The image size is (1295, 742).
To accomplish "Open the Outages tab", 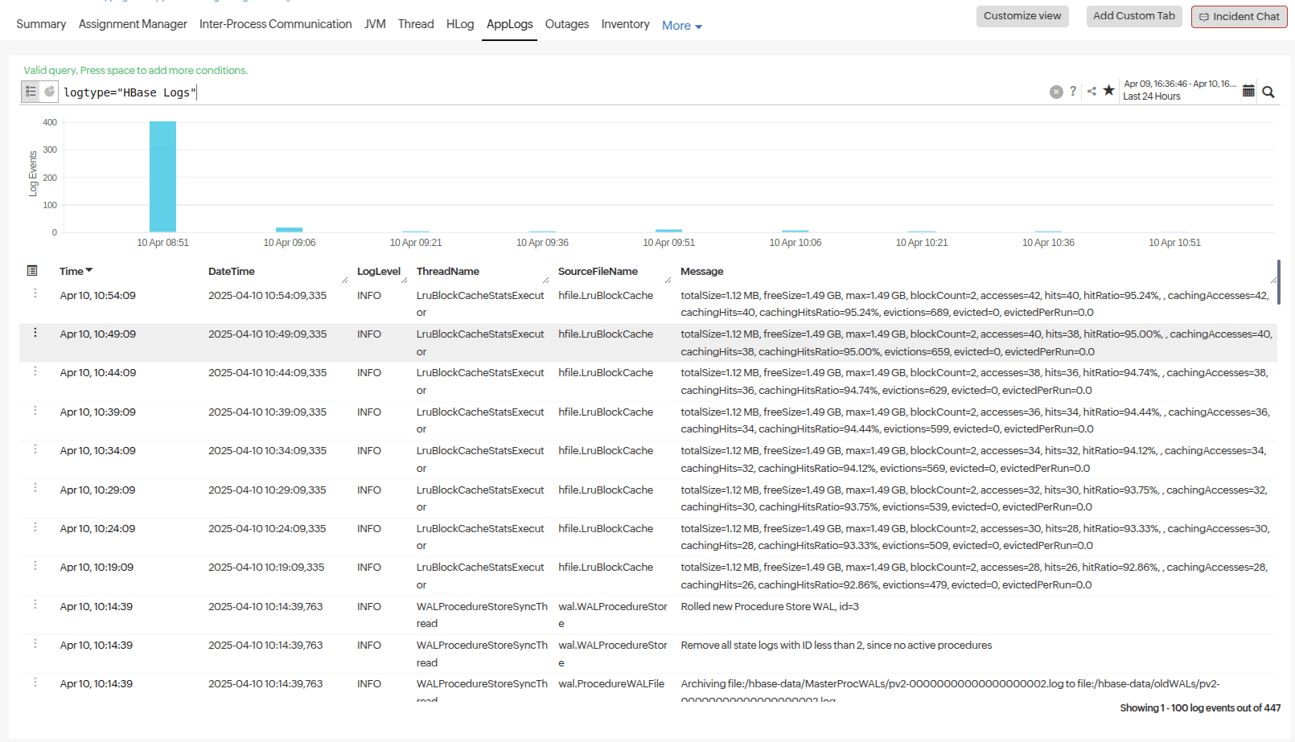I will point(566,24).
